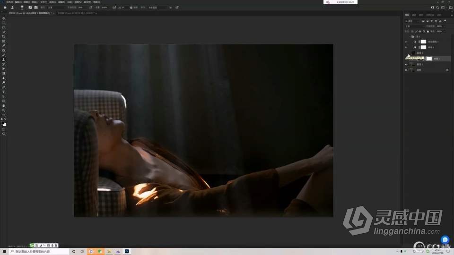Open the 3D menu
The height and width of the screenshot is (255, 454).
pyautogui.click(x=70, y=2)
